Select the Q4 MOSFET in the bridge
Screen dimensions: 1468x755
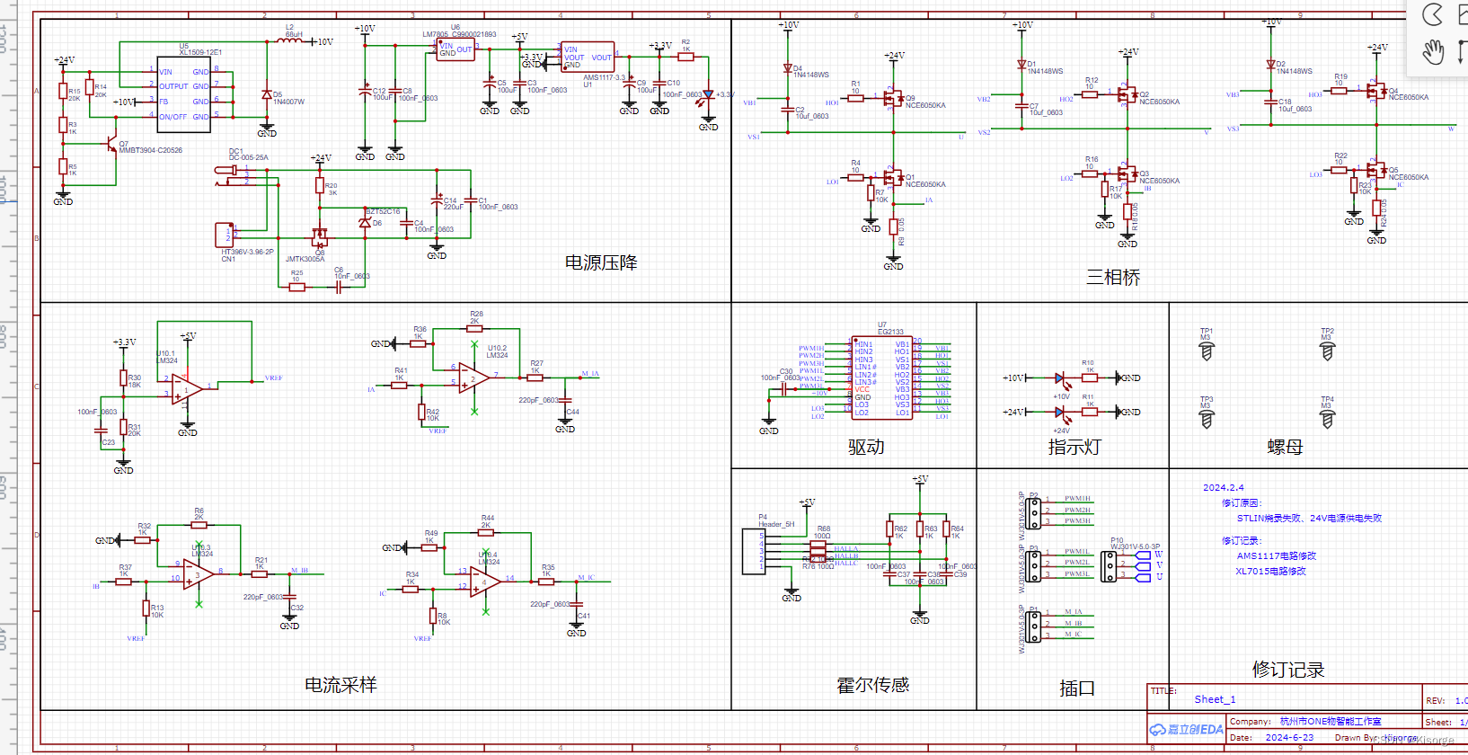click(1375, 91)
